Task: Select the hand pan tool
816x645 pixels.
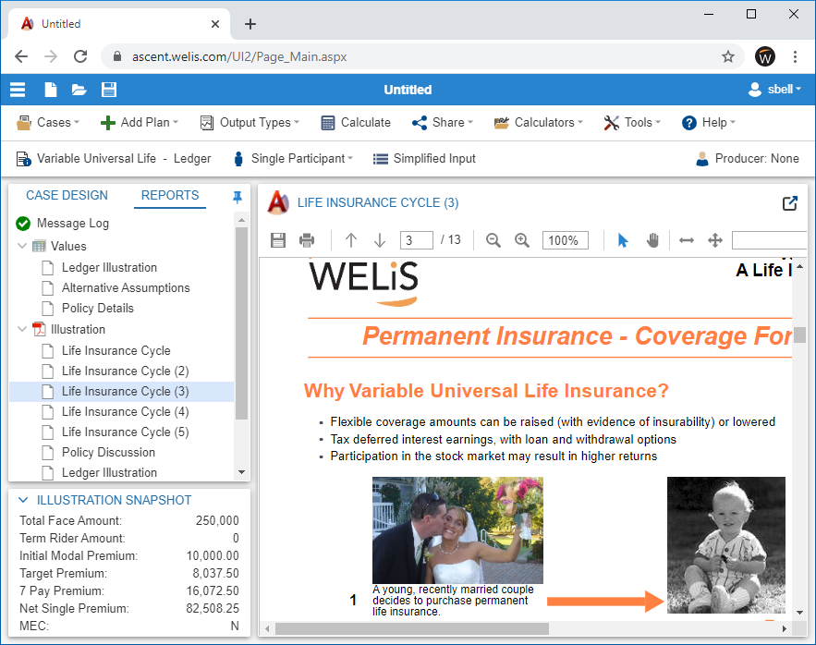Action: 652,240
